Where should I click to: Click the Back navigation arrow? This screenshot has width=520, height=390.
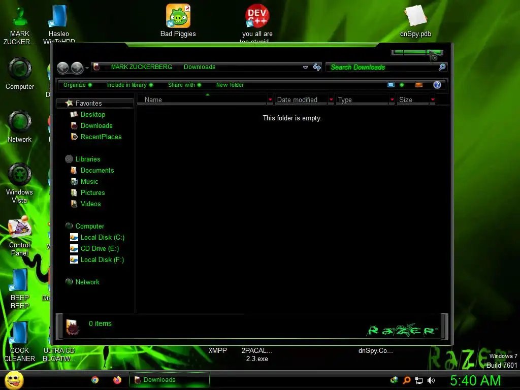[x=62, y=68]
